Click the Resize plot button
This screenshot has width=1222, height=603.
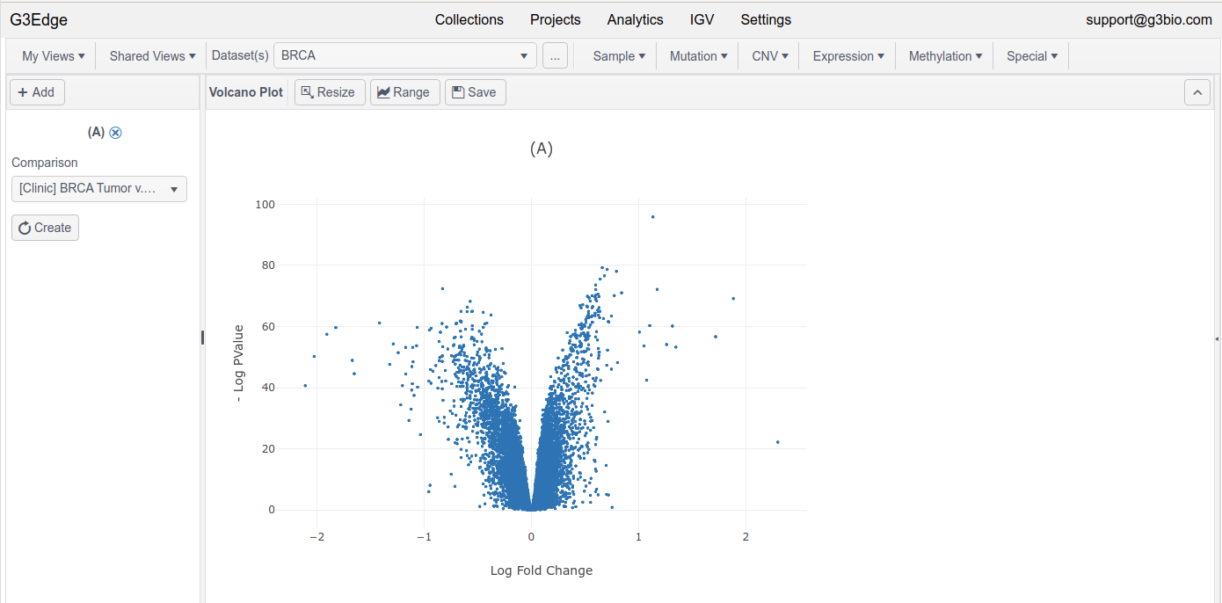[330, 92]
